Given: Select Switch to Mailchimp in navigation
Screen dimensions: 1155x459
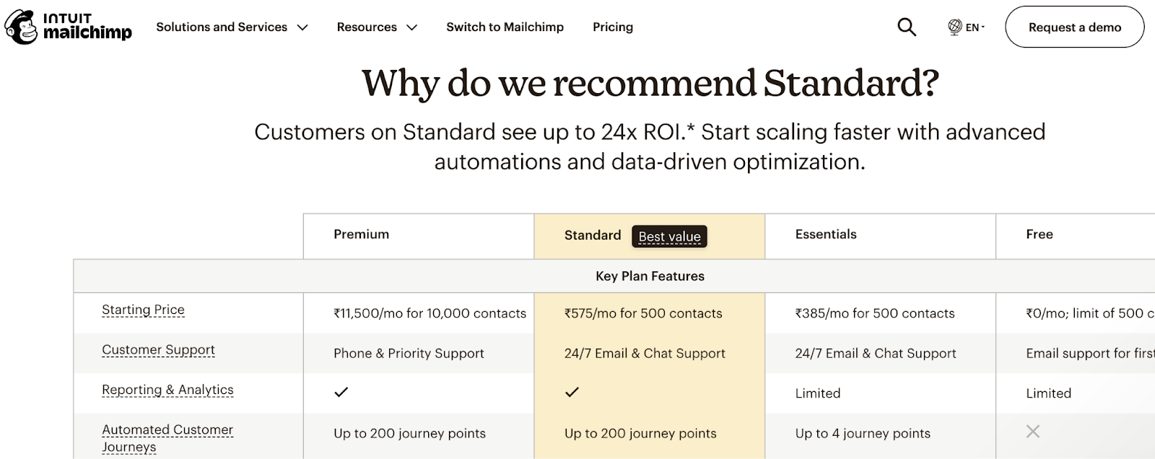Looking at the screenshot, I should [505, 27].
